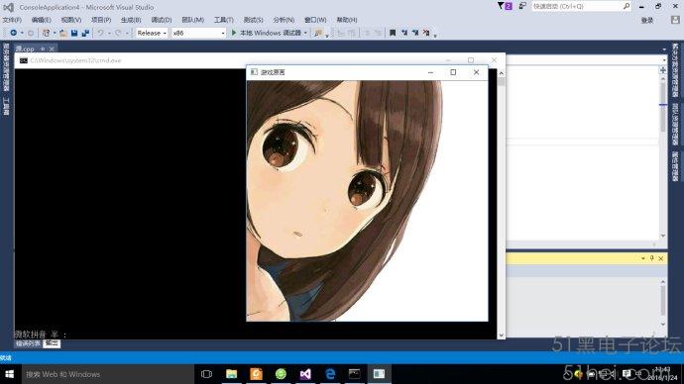Open Microsoft Edge from the taskbar
Image resolution: width=684 pixels, height=384 pixels.
click(x=330, y=374)
